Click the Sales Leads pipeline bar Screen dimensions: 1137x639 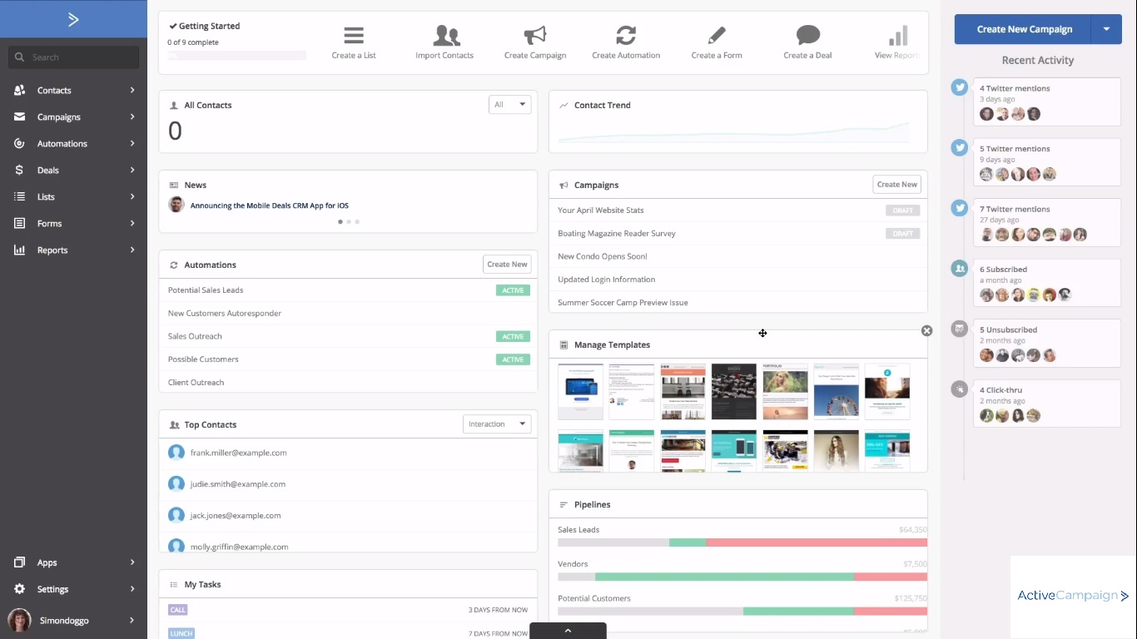click(x=742, y=542)
